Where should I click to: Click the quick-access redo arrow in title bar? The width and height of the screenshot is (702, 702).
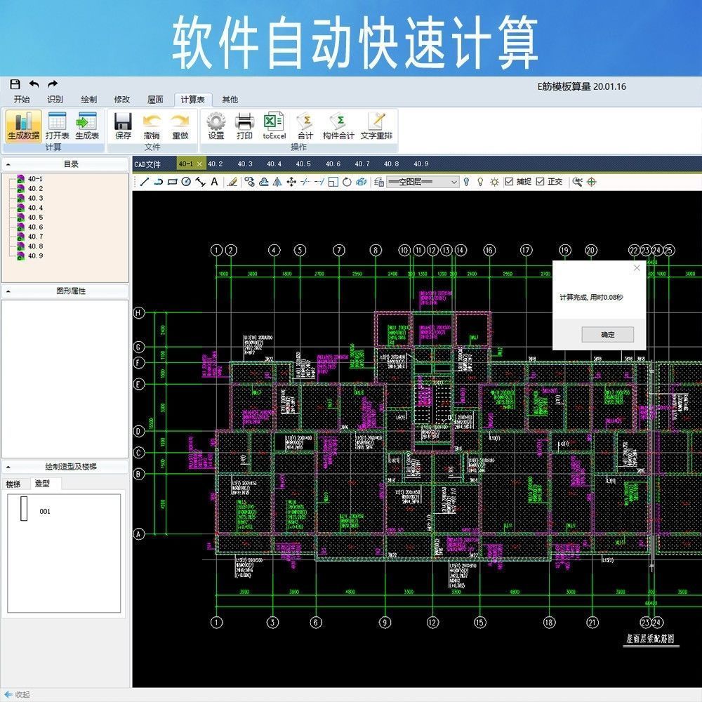[53, 84]
